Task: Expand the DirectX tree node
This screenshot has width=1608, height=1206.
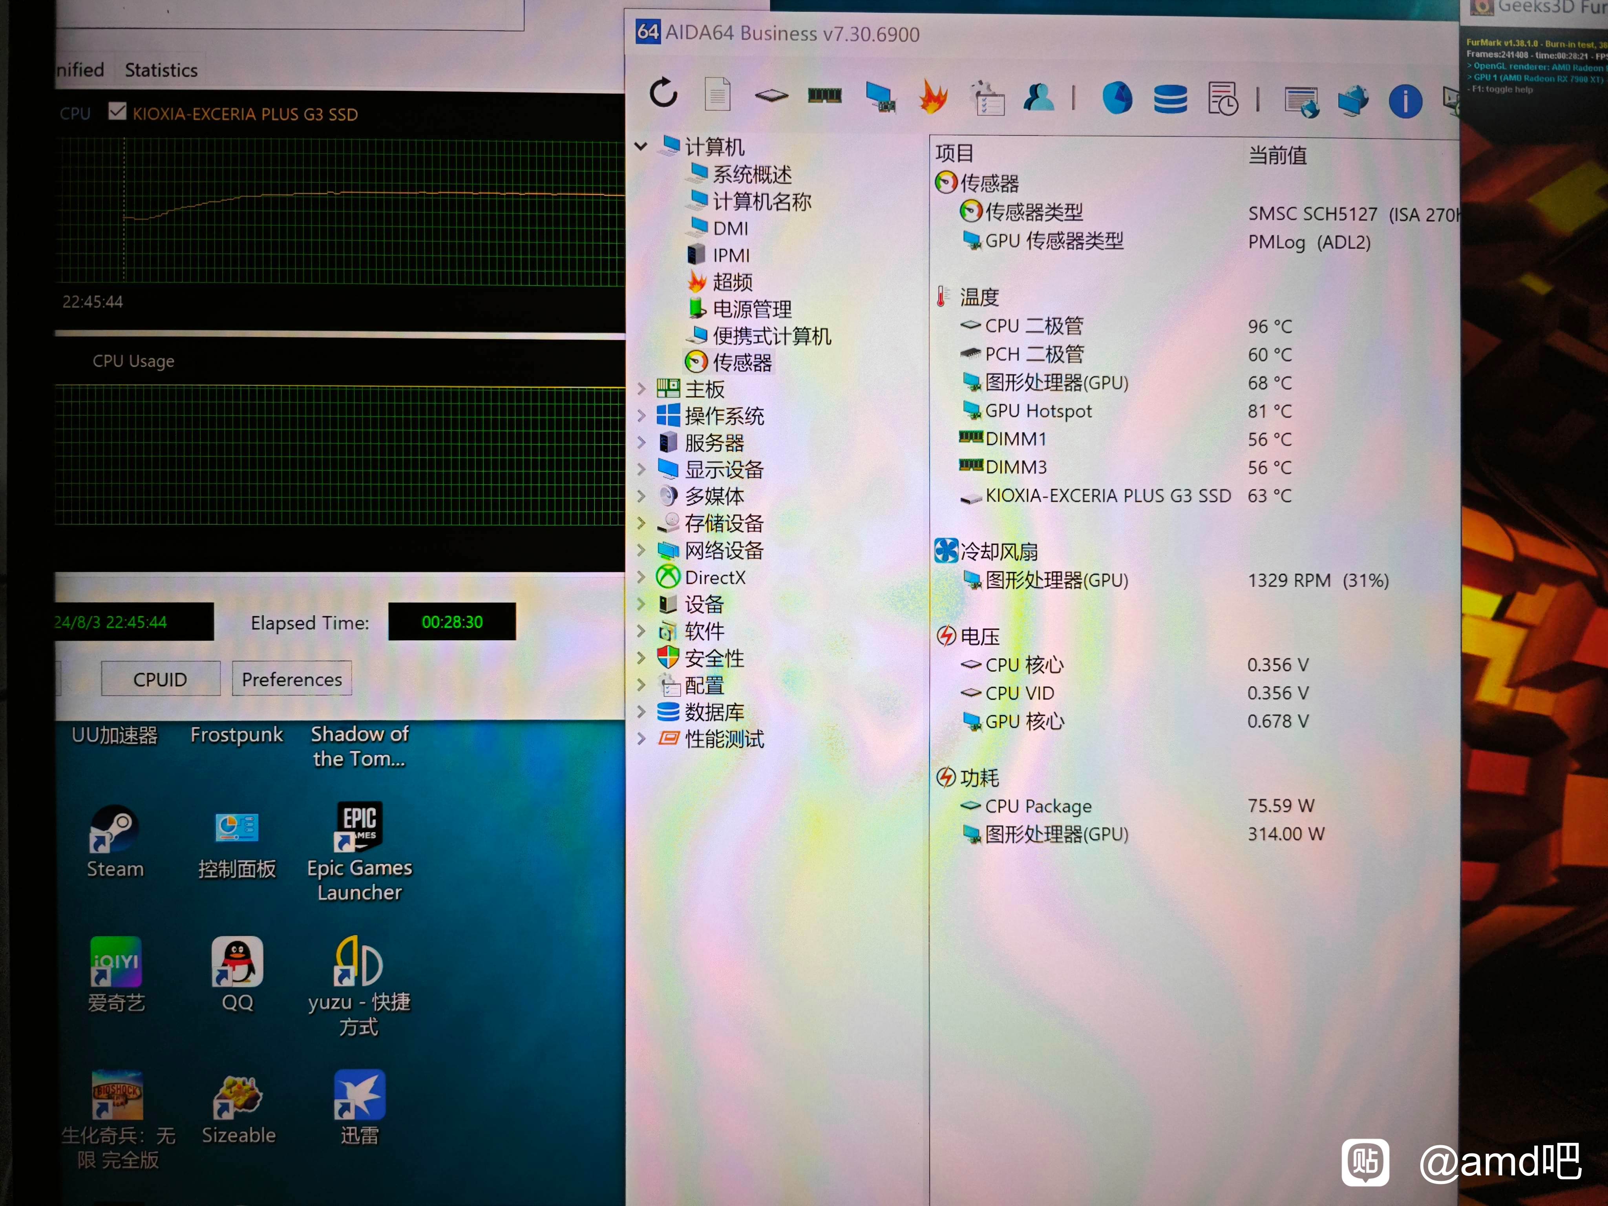Action: (x=641, y=577)
